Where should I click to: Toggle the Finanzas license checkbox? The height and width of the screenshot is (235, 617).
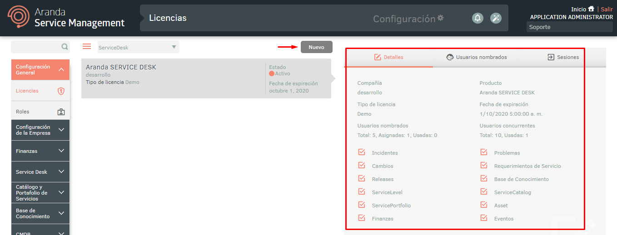tap(362, 218)
